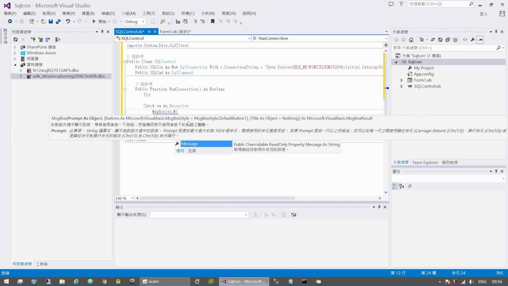Click the green Start debugging play icon
Viewport: 508px width, 286px height.
(x=94, y=21)
